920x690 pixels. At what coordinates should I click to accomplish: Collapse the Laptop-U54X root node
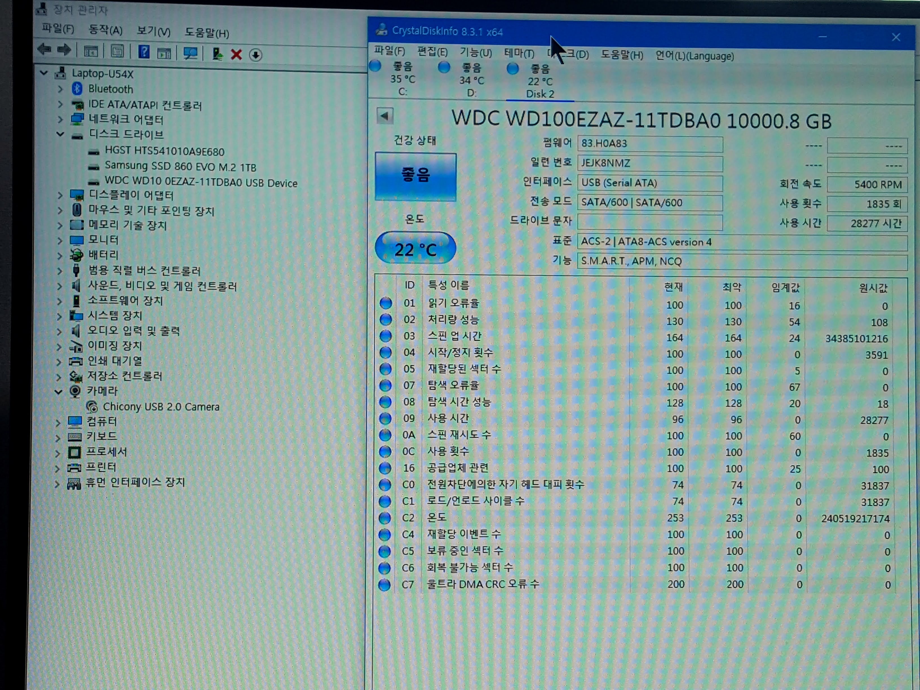pyautogui.click(x=44, y=73)
